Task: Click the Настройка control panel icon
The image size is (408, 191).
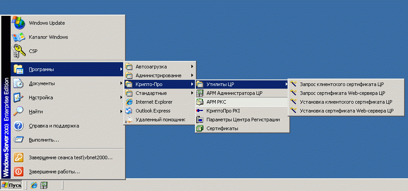Action: 19,97
